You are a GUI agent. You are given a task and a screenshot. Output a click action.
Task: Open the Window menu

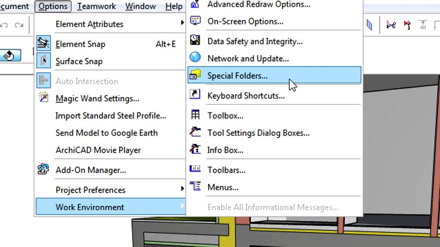point(140,6)
